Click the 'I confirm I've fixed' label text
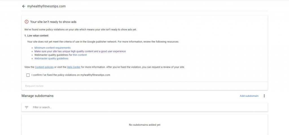 [x=71, y=75]
